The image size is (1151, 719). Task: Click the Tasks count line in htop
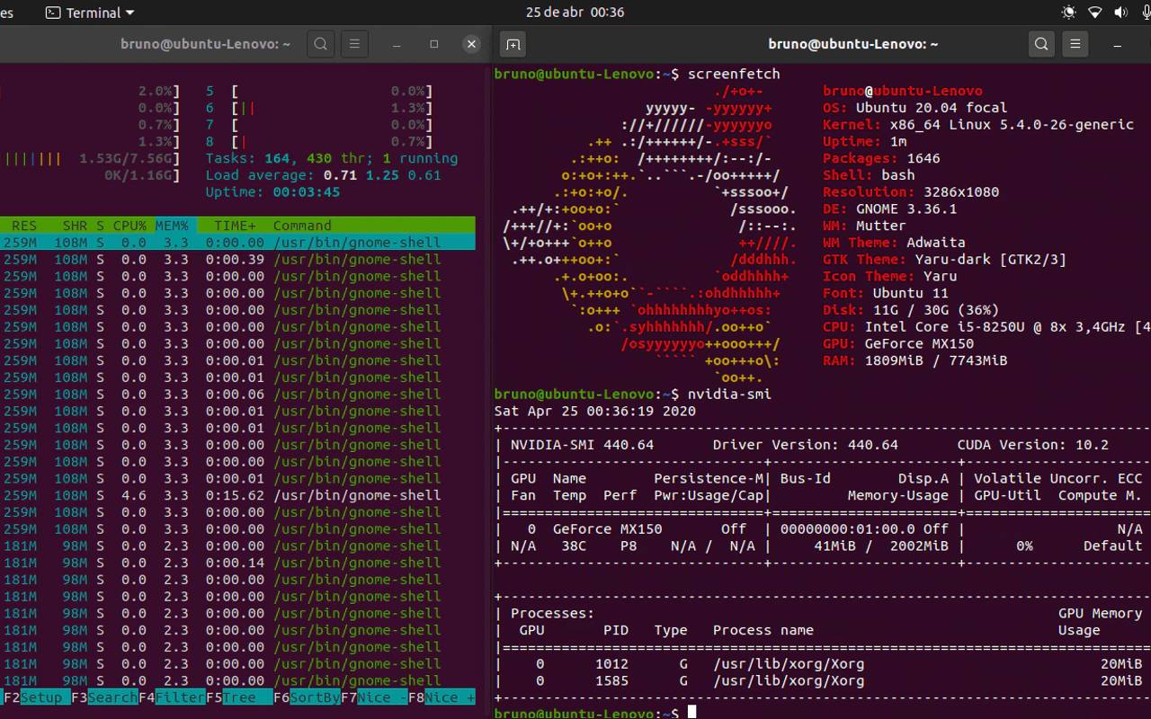coord(332,158)
